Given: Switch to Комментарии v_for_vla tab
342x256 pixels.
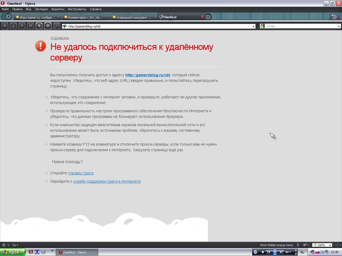Looking at the screenshot, I should pyautogui.click(x=85, y=17).
